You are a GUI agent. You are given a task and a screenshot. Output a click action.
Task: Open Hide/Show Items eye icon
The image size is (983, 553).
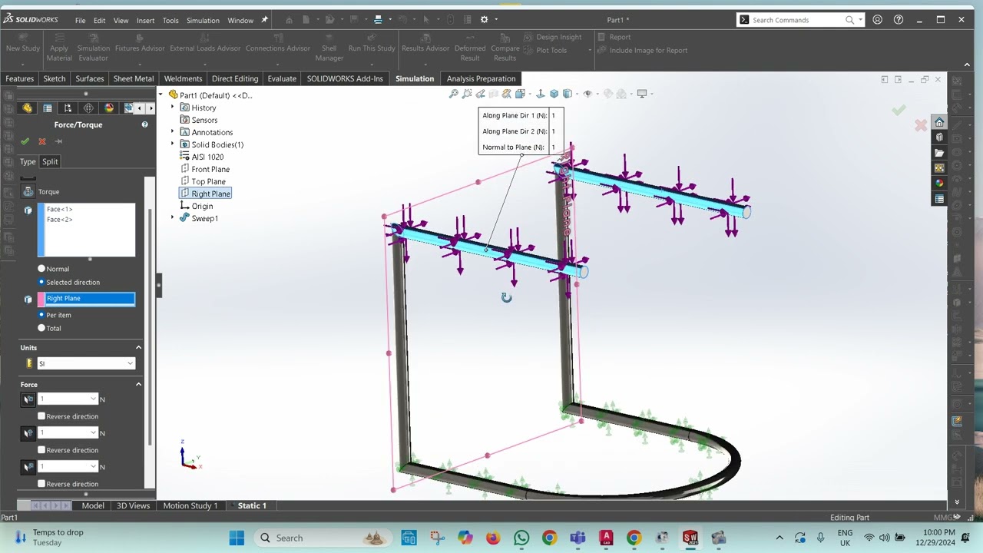587,94
